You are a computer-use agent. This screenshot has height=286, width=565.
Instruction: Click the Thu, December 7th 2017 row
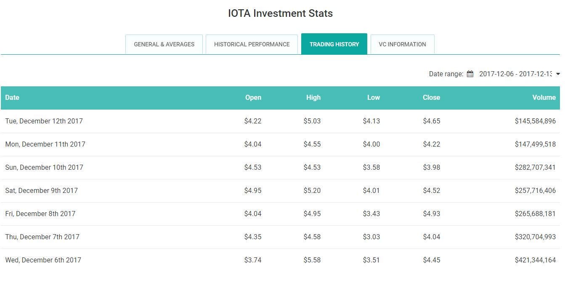(x=42, y=237)
